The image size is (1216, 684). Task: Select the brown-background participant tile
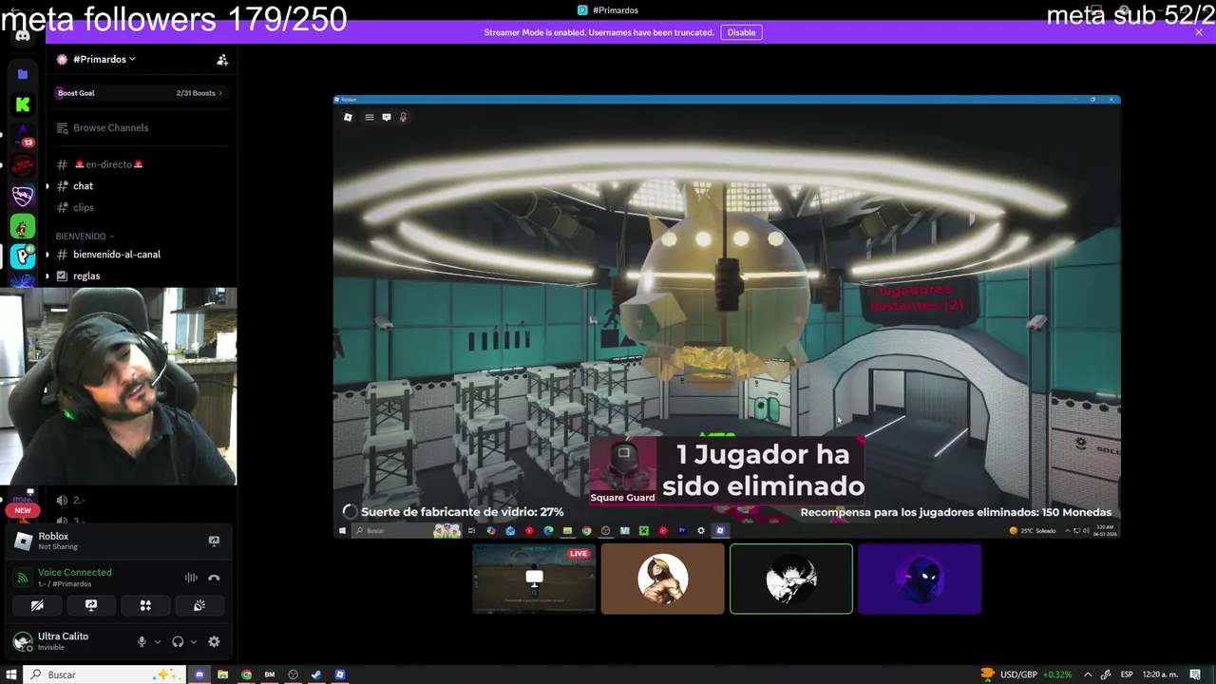click(662, 579)
